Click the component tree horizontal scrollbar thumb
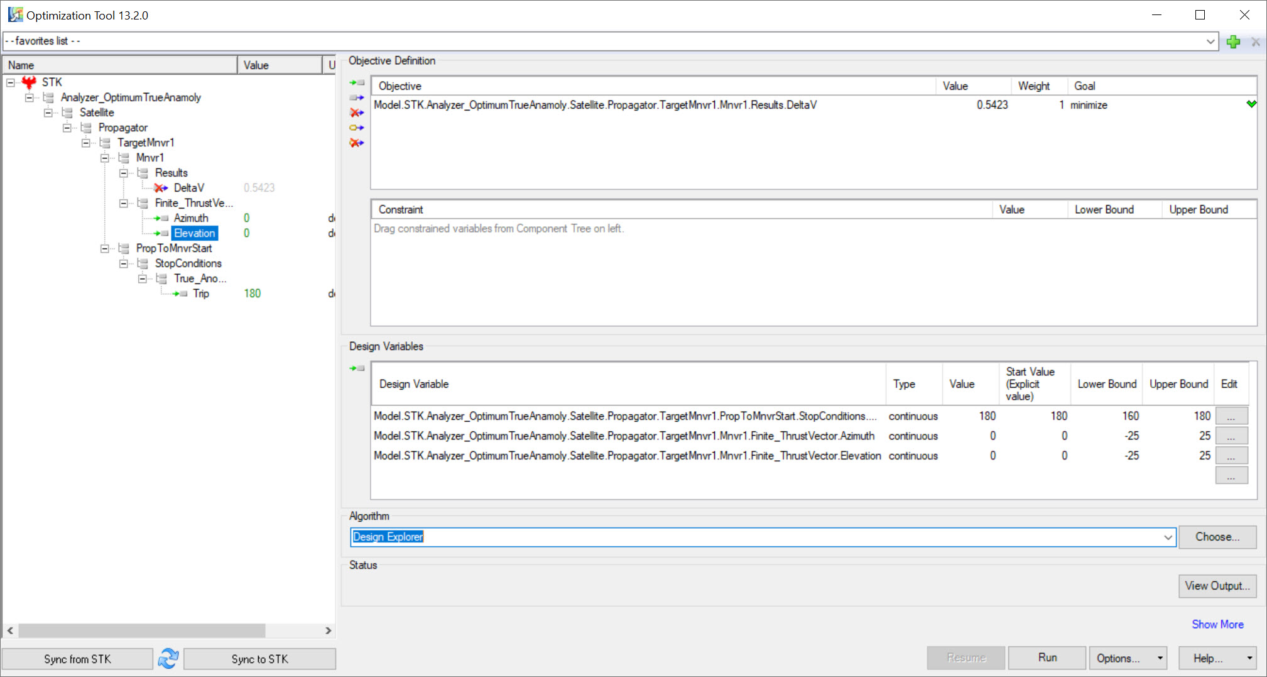This screenshot has width=1267, height=677. point(141,630)
